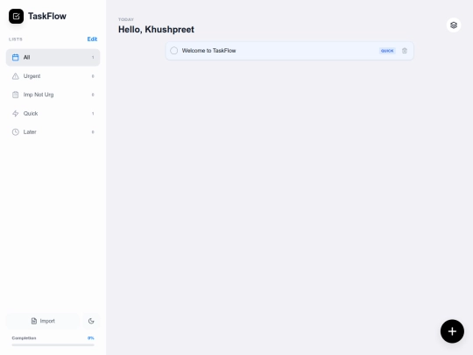Image resolution: width=473 pixels, height=355 pixels.
Task: Show the Later list
Action: click(x=53, y=131)
